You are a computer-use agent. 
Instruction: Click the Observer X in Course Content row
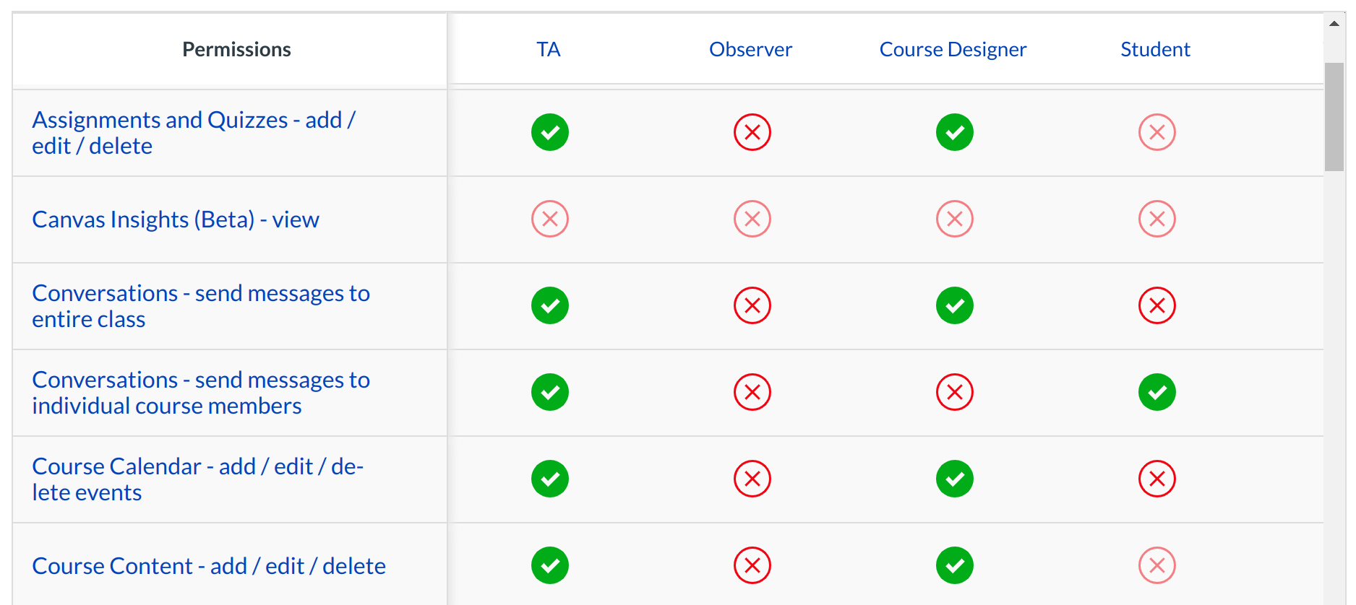coord(752,565)
